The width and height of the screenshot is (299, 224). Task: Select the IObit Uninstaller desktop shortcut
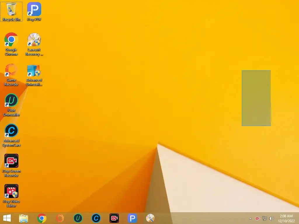11,105
